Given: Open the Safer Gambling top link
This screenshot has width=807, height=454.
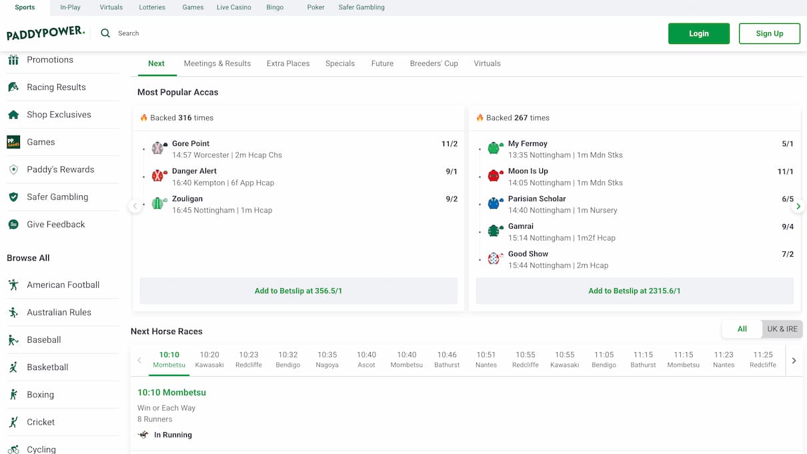Looking at the screenshot, I should (x=361, y=7).
